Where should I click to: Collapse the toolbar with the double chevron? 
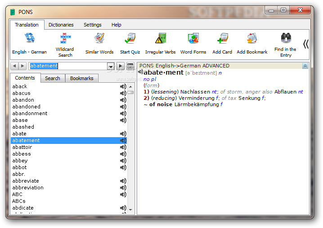pyautogui.click(x=306, y=44)
